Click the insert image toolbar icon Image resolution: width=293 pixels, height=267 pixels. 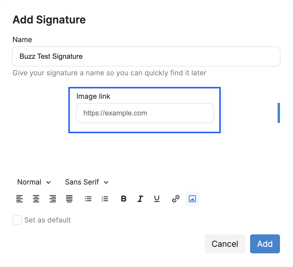click(x=192, y=199)
